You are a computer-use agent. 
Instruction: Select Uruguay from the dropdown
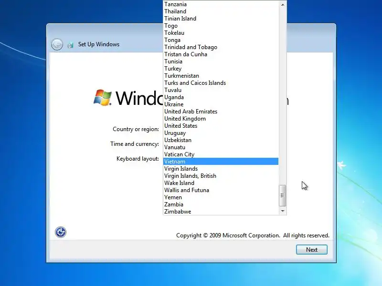tap(221, 133)
